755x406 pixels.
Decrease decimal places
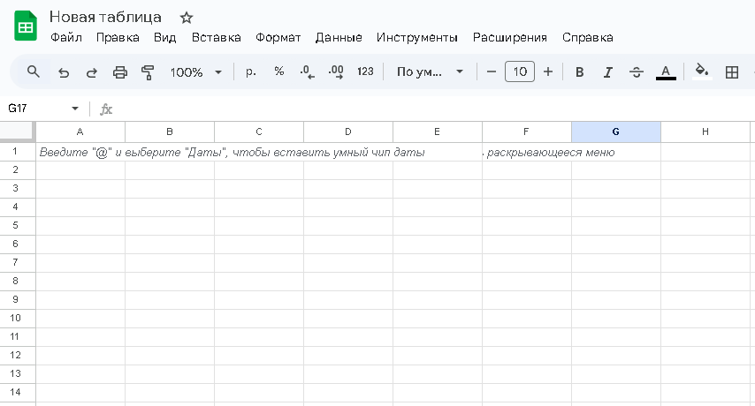click(x=307, y=72)
